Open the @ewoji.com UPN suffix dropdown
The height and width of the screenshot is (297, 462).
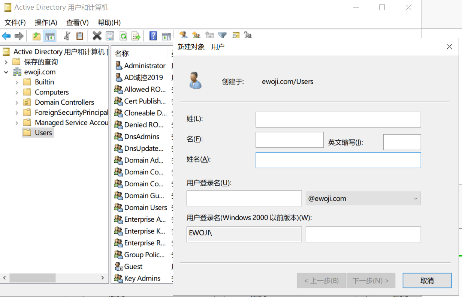[x=363, y=198]
